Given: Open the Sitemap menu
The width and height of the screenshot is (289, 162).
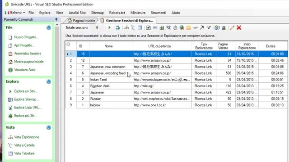Looking at the screenshot, I should pos(98,13).
